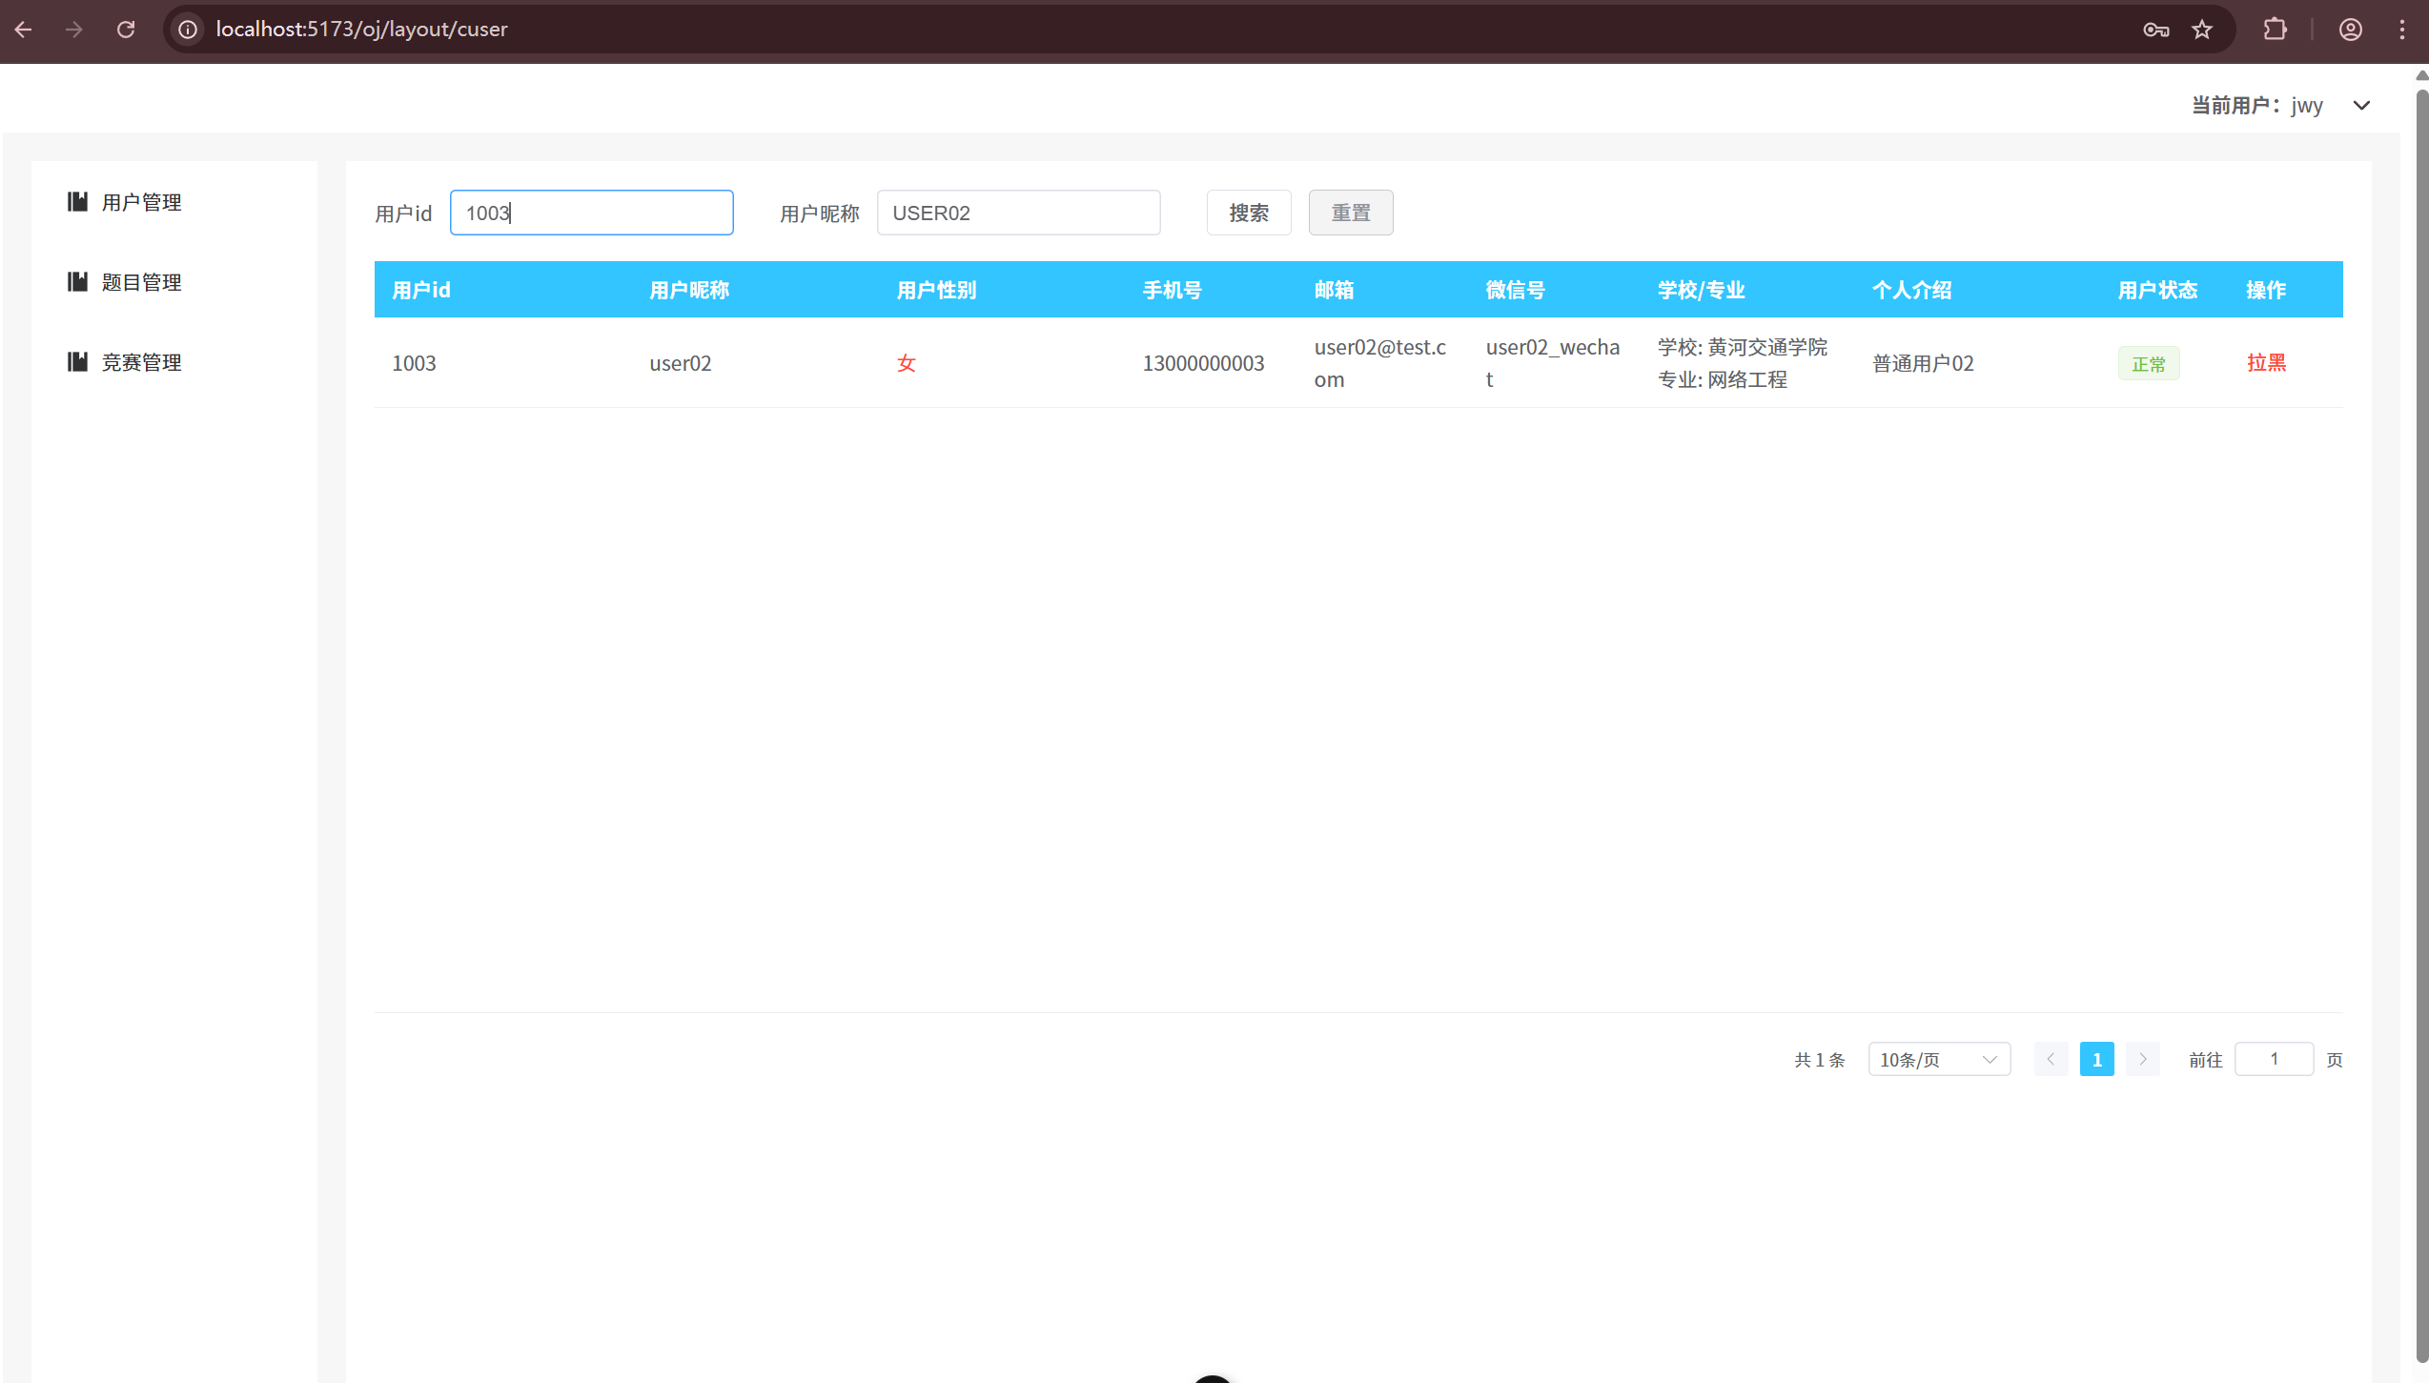
Task: Open the 10条/页 page size selector
Action: tap(1938, 1059)
